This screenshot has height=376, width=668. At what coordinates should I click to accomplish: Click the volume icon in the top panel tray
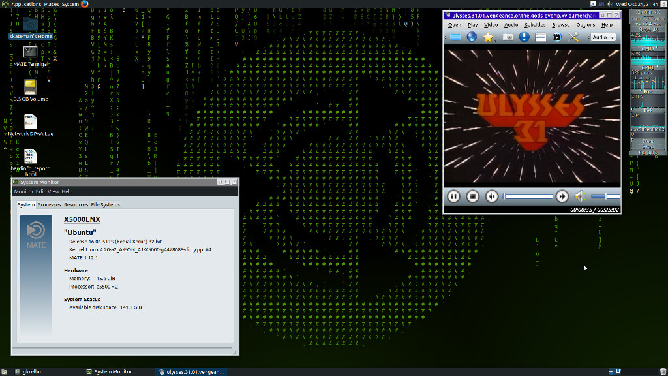click(x=610, y=4)
